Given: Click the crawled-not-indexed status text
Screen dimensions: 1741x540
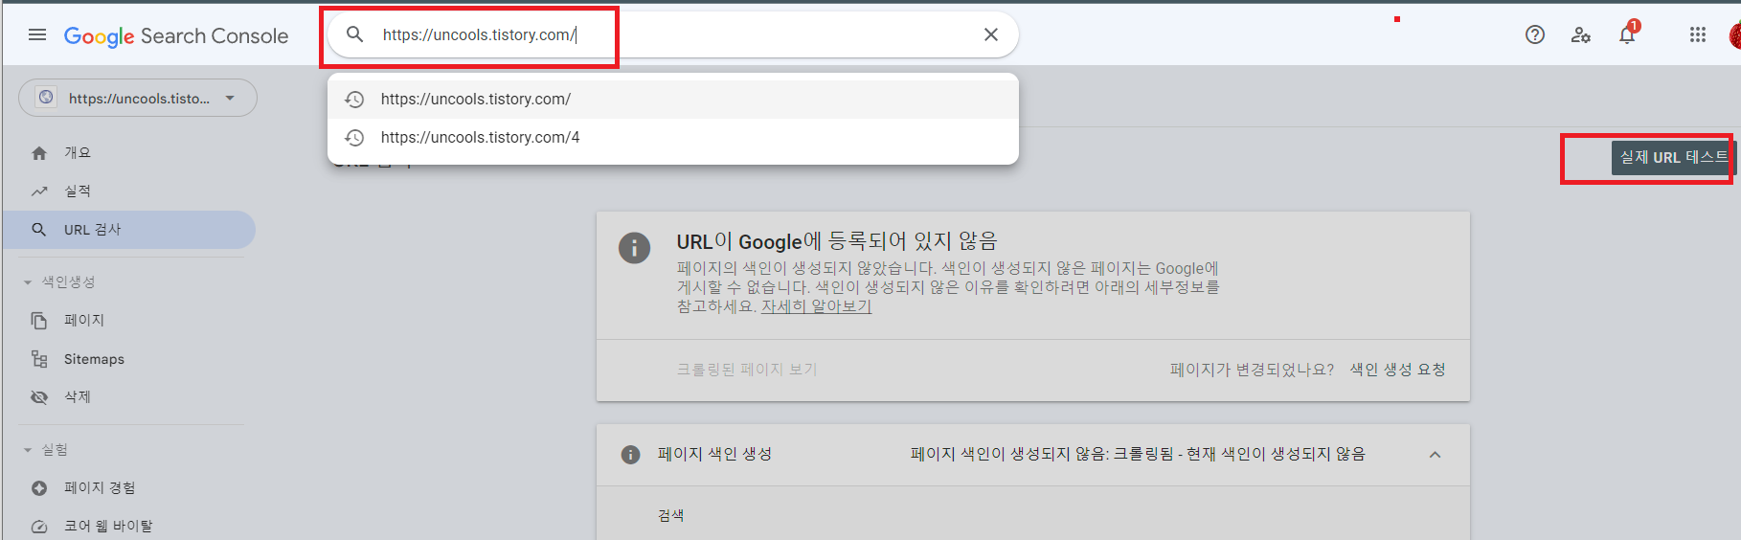Looking at the screenshot, I should coord(1138,454).
